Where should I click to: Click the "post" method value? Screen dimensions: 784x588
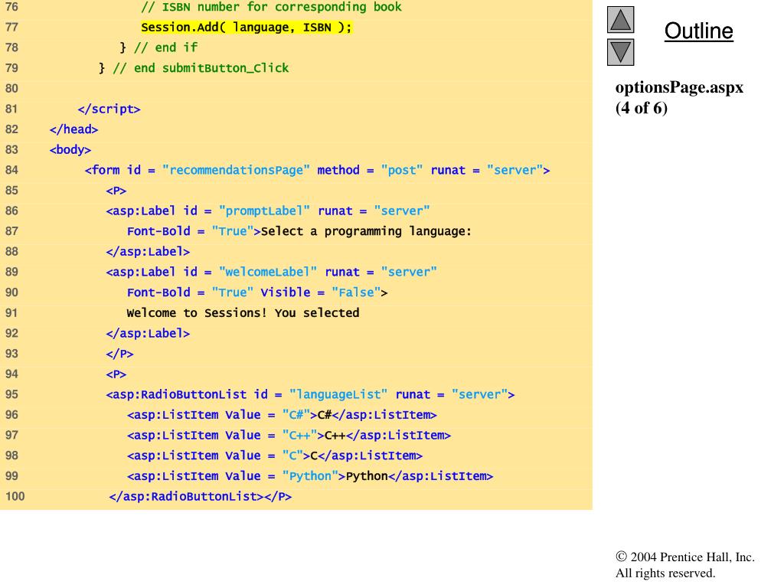point(402,171)
